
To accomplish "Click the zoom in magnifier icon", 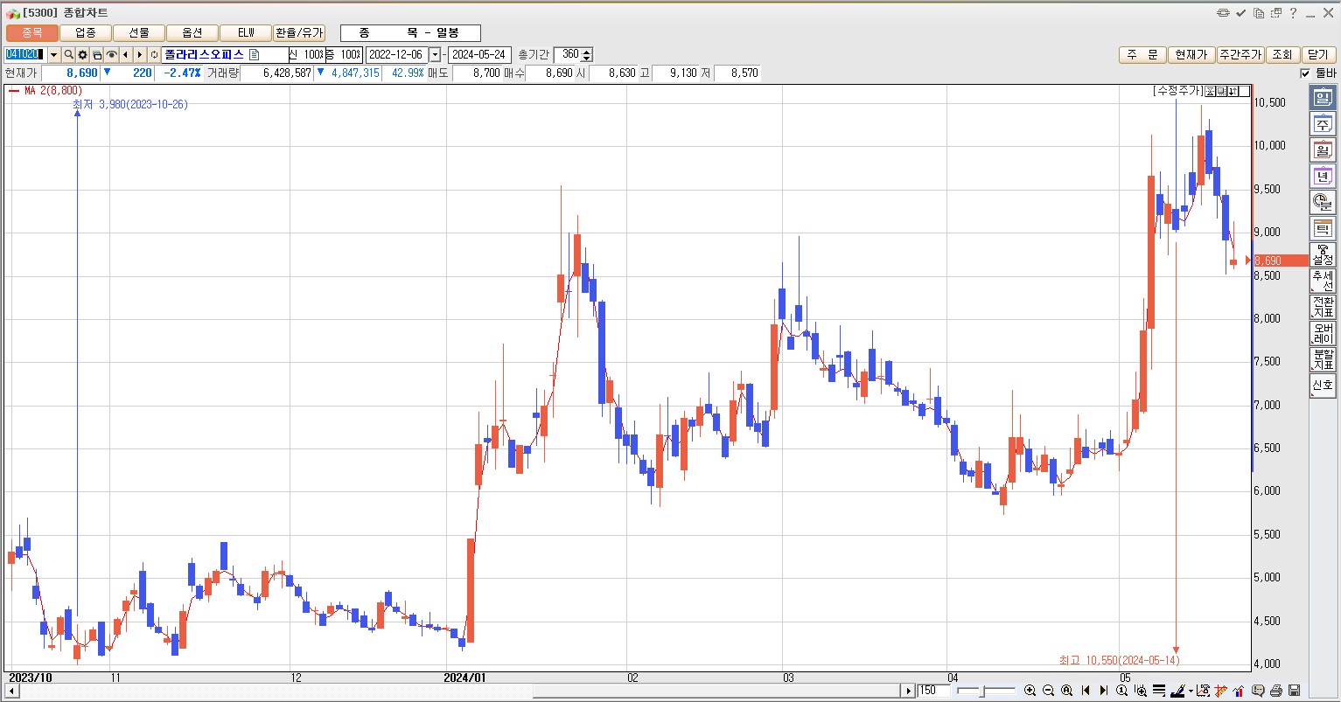I will pos(1030,691).
